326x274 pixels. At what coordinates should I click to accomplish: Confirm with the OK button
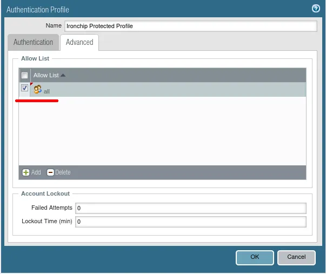pos(255,257)
